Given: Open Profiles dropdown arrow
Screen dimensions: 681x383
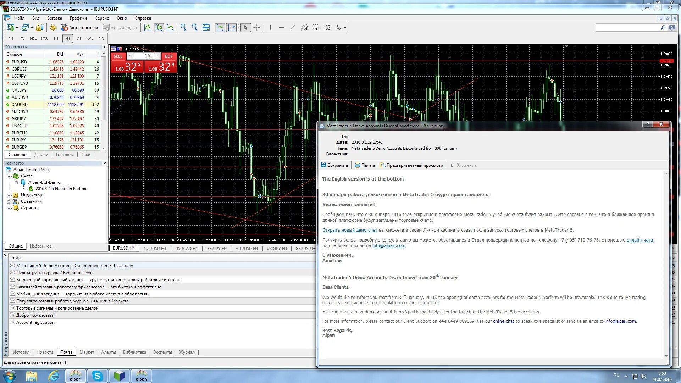Looking at the screenshot, I should 32,27.
